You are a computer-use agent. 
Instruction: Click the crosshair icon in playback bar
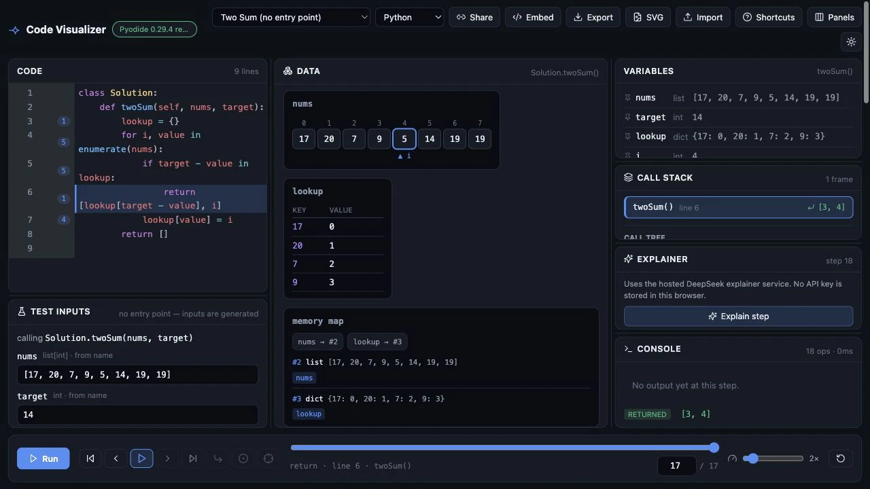pyautogui.click(x=268, y=458)
